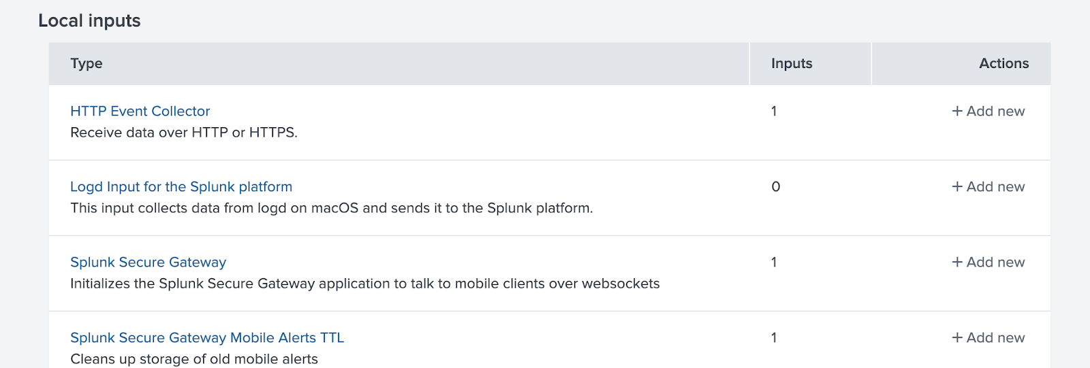The image size is (1090, 368).
Task: Click the input count for HTTP Event Collector
Action: (774, 111)
